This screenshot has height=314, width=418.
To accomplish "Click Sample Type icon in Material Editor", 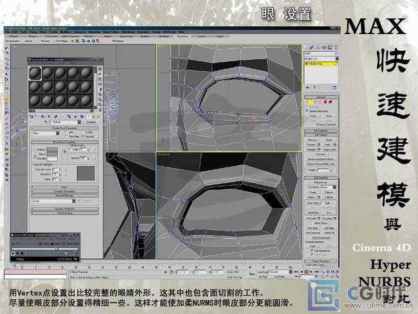I will click(100, 69).
